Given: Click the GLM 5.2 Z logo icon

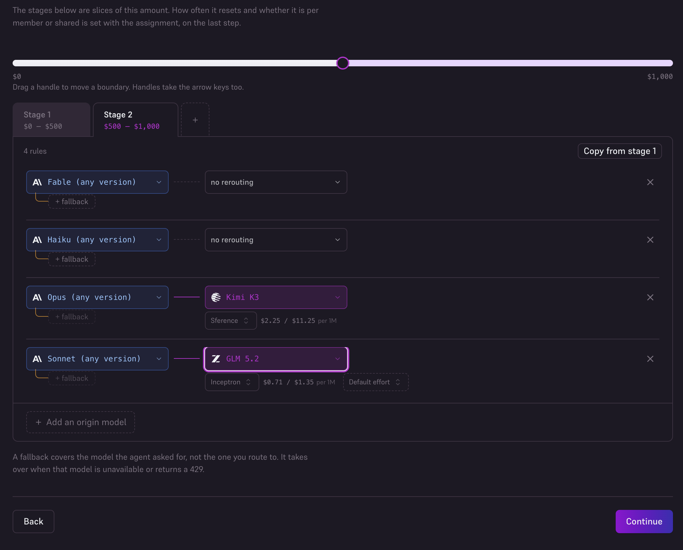Looking at the screenshot, I should (216, 359).
